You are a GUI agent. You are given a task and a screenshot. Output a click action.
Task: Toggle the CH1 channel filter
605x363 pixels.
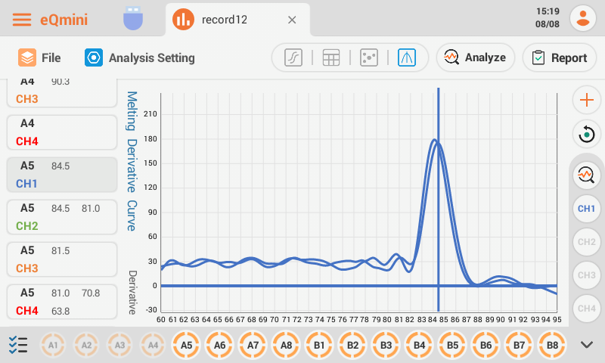point(586,208)
